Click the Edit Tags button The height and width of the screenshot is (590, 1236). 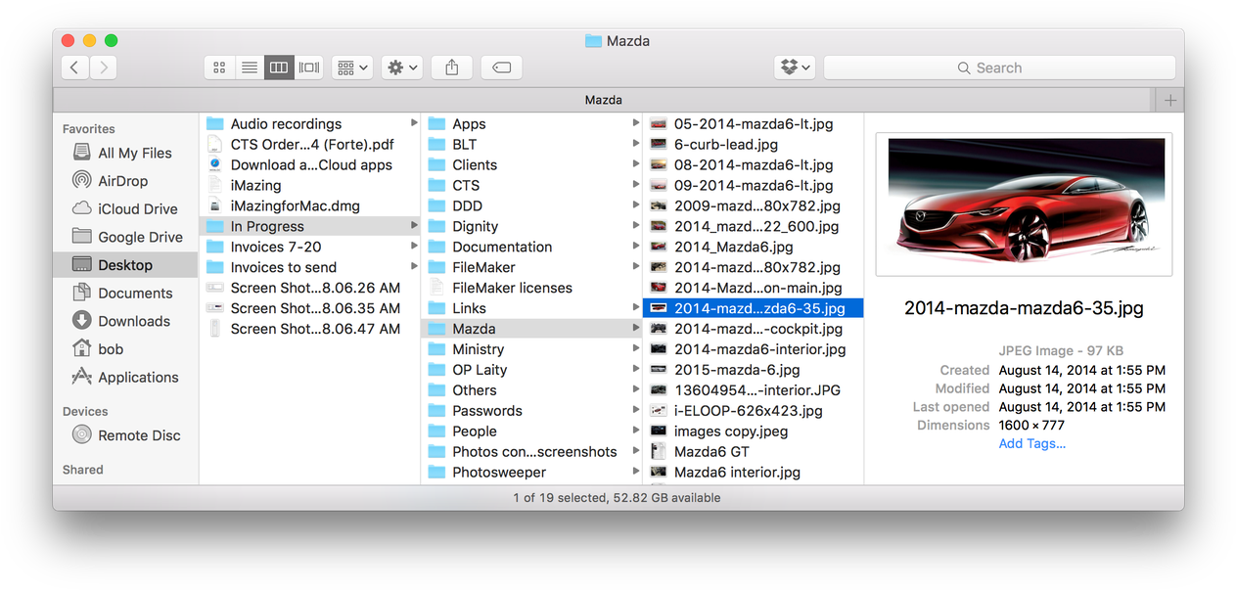pyautogui.click(x=501, y=68)
